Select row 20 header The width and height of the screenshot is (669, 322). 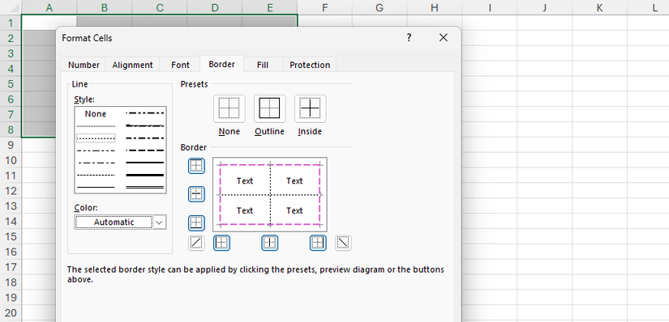pos(11,312)
